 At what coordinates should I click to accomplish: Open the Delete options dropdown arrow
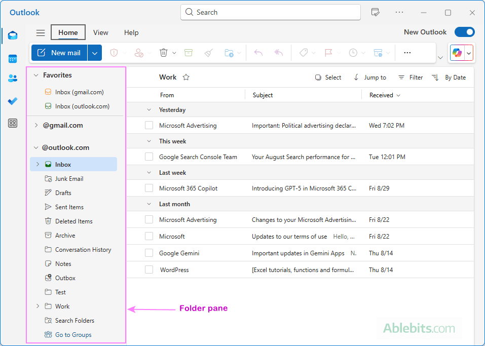click(174, 53)
